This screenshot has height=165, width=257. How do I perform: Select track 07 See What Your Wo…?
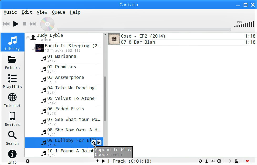(64, 121)
